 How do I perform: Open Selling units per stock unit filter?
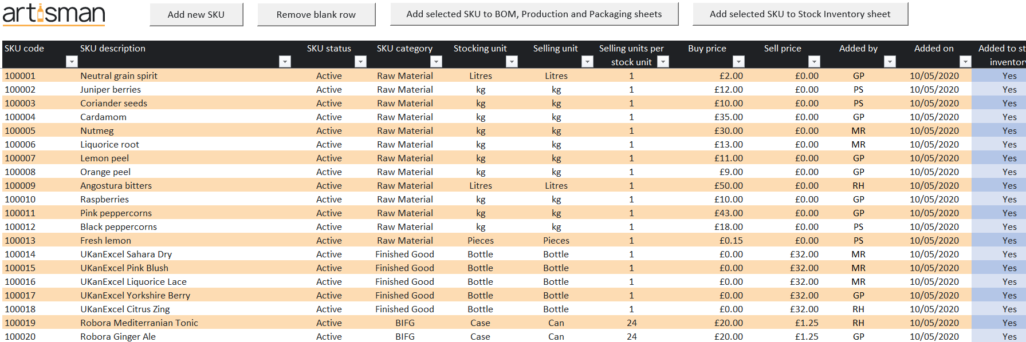663,62
